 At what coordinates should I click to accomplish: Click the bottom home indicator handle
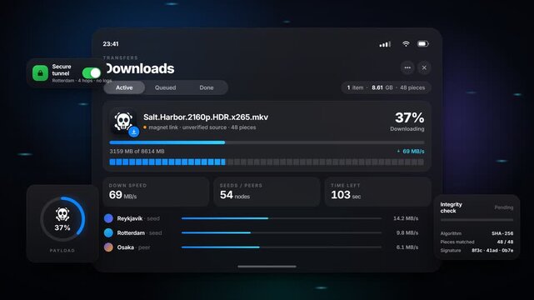267,267
